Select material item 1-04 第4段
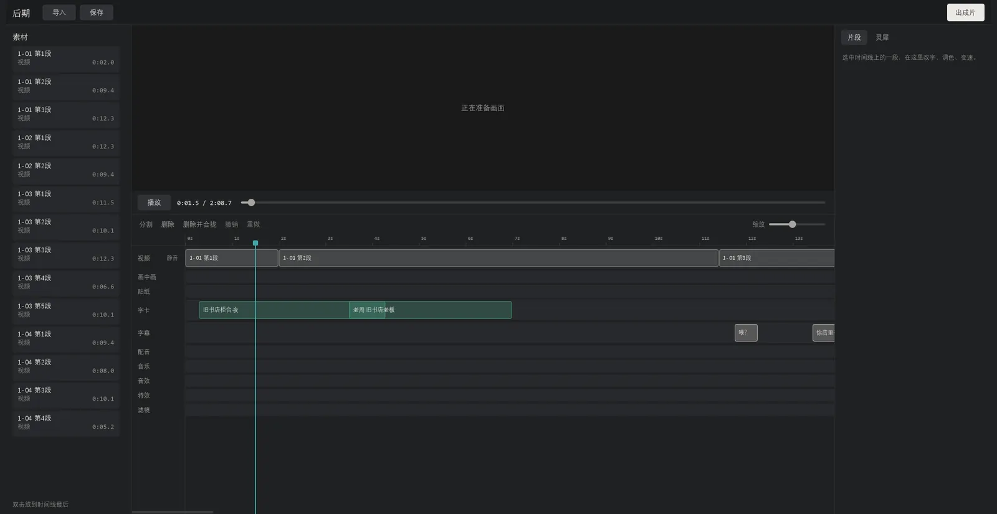This screenshot has width=997, height=514. [66, 422]
